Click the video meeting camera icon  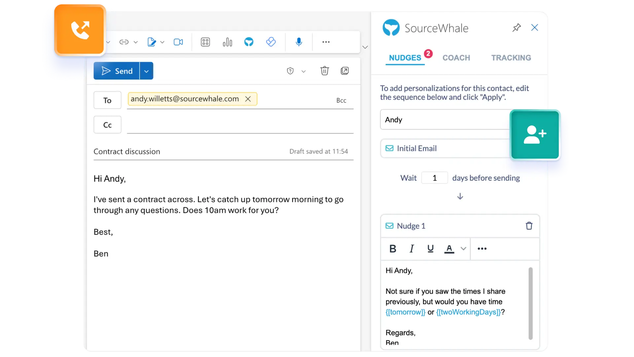(178, 42)
